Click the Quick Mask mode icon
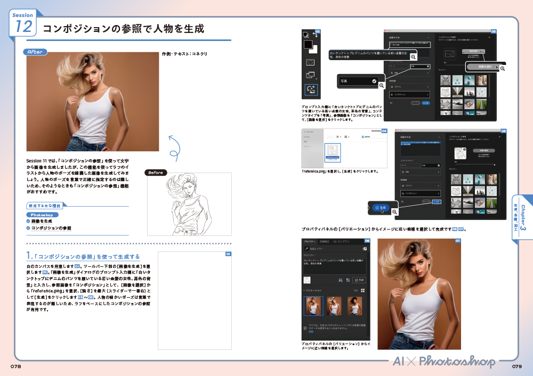The image size is (533, 376). (x=310, y=62)
